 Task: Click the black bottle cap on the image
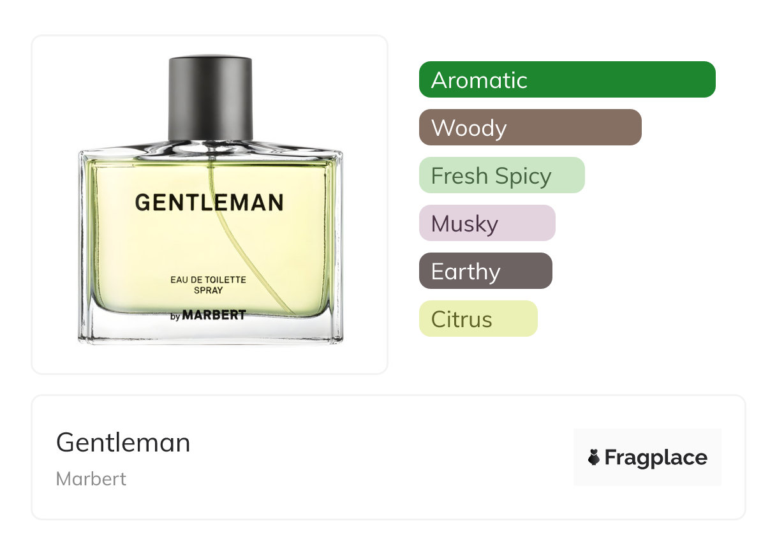coord(211,97)
